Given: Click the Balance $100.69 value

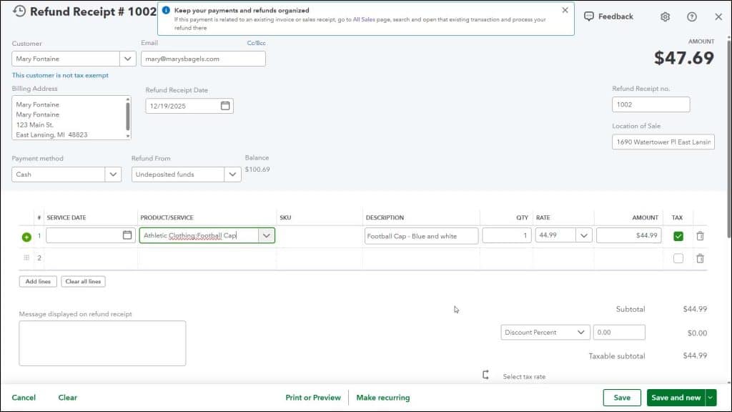Looking at the screenshot, I should [x=257, y=170].
